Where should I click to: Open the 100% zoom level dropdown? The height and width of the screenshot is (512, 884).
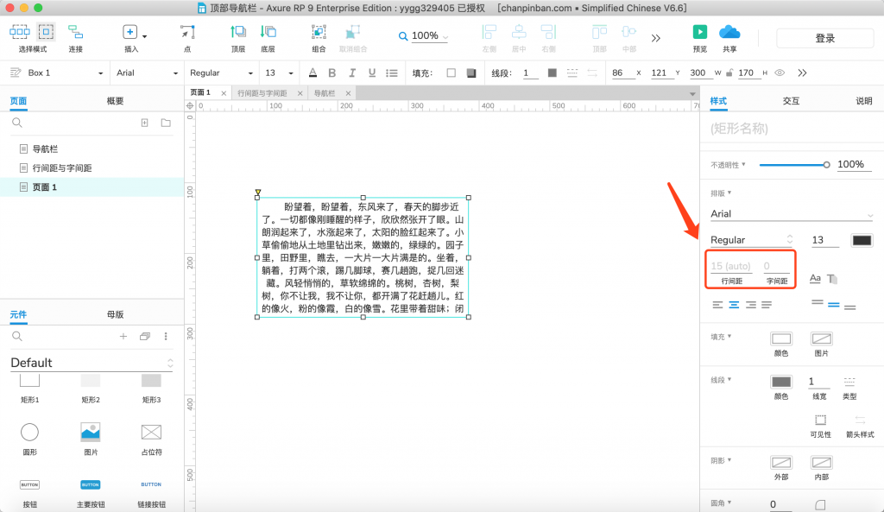pyautogui.click(x=424, y=36)
